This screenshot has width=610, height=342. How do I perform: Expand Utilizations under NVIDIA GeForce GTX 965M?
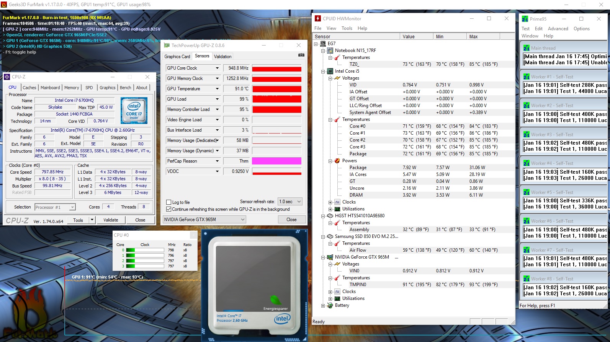[x=330, y=299]
